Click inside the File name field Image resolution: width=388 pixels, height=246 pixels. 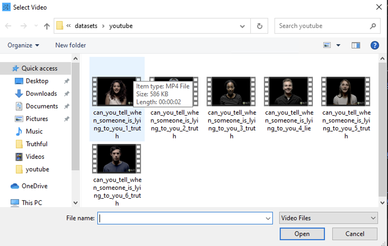pyautogui.click(x=184, y=218)
